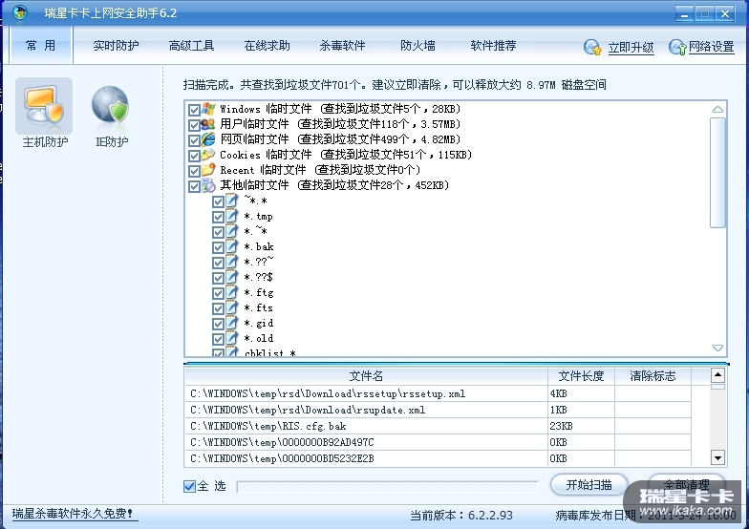Click the file icon beside *.bak

click(x=231, y=246)
